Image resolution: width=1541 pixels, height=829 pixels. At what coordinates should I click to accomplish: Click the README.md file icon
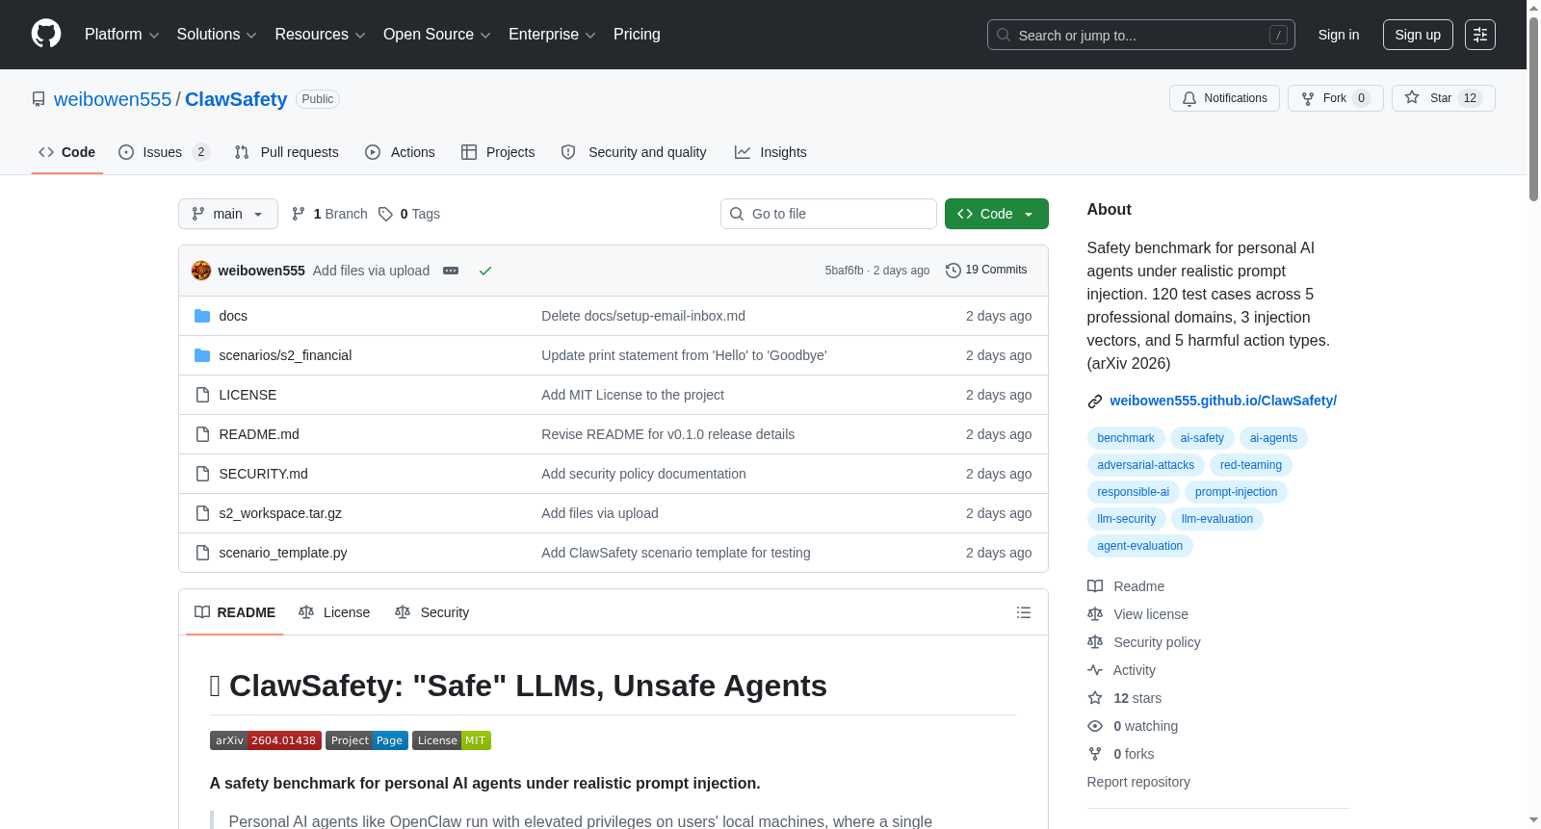point(202,434)
